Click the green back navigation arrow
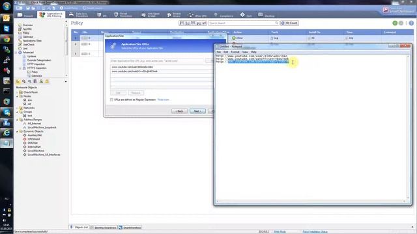417x234 pixels. [x=395, y=23]
